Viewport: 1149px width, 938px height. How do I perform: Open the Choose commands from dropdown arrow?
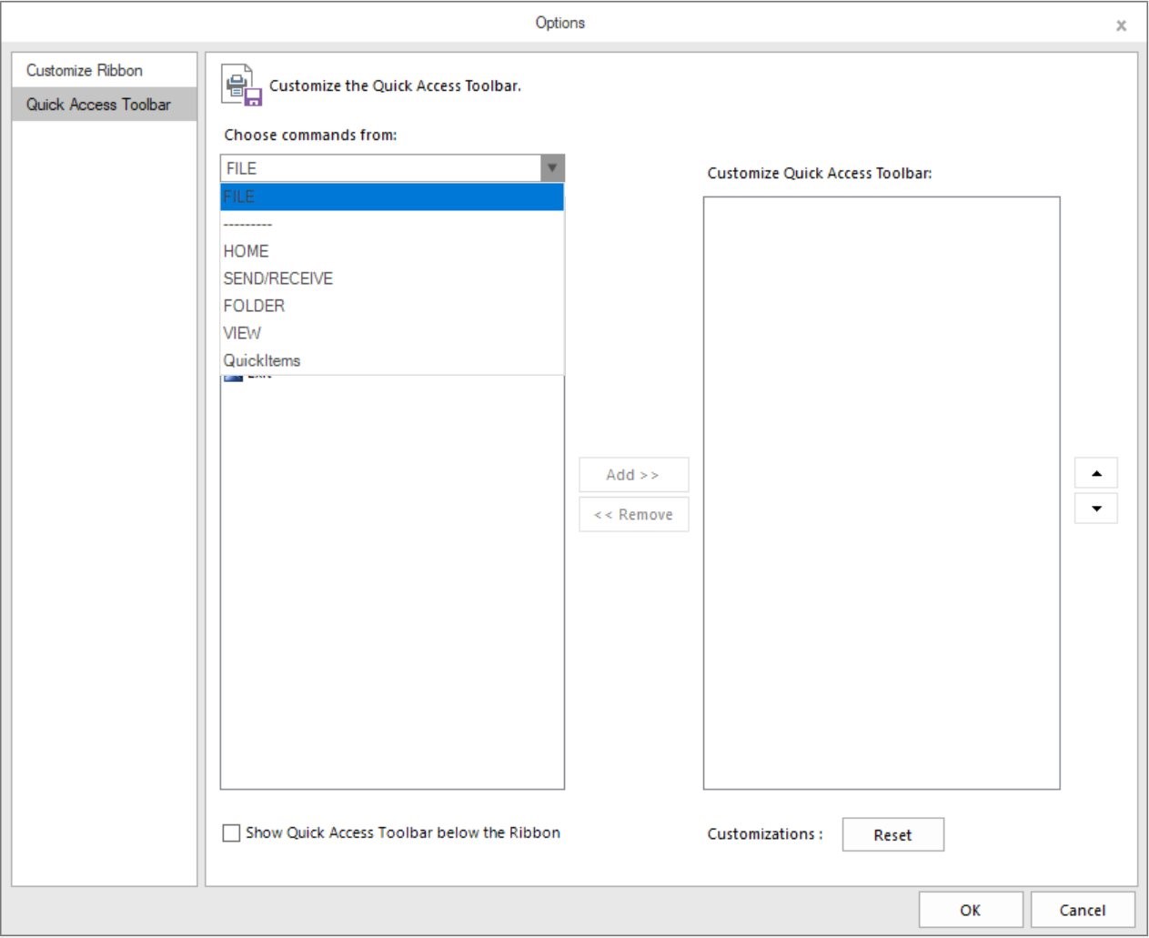[x=553, y=167]
